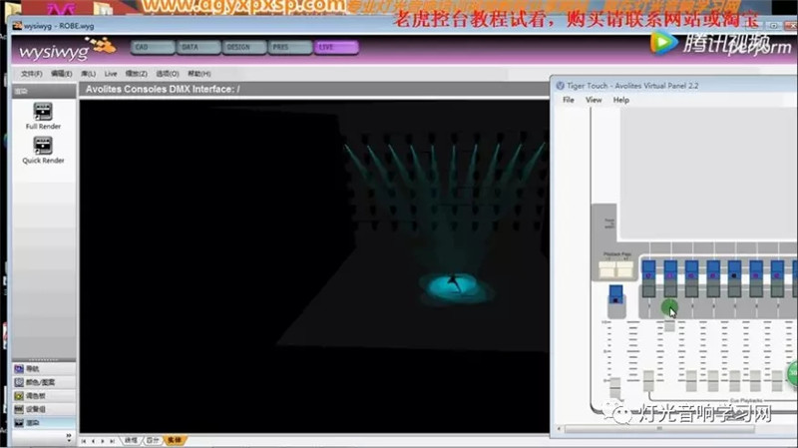Switch to DESIGN mode
Image resolution: width=798 pixels, height=448 pixels.
click(244, 47)
